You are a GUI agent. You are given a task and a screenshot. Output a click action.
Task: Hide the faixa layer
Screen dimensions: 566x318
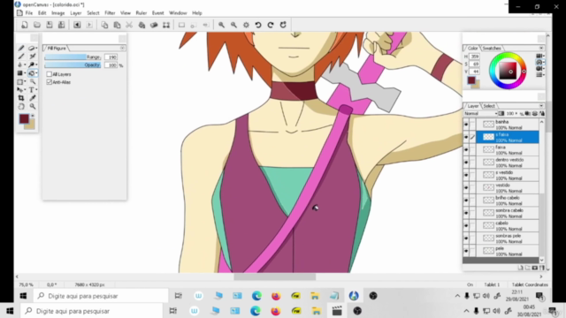pos(466,149)
